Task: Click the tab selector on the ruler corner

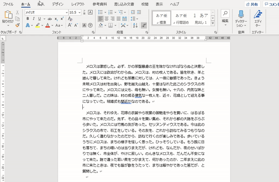Action: [3, 39]
